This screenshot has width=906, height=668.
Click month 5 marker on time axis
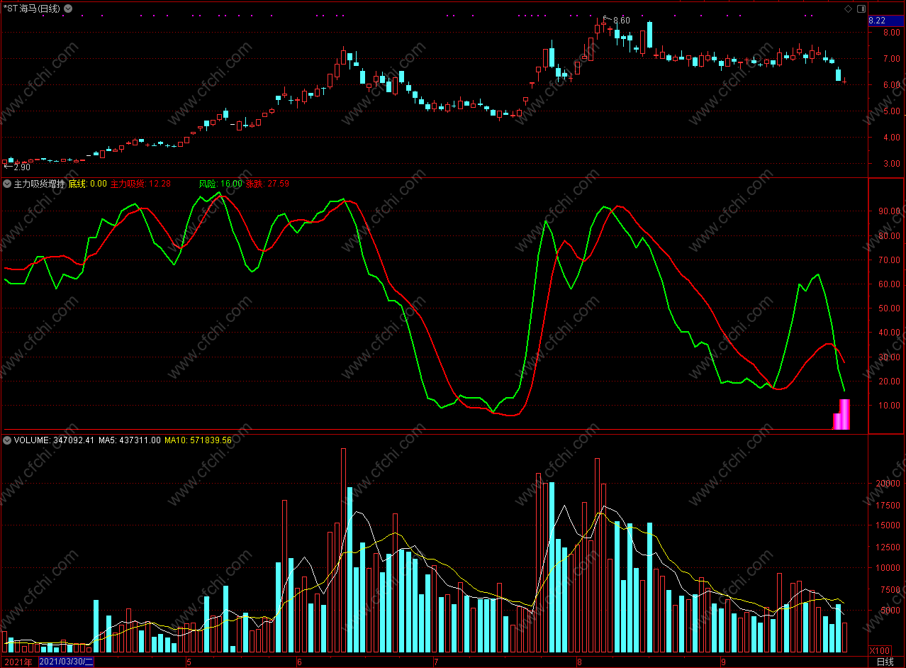coord(189,662)
